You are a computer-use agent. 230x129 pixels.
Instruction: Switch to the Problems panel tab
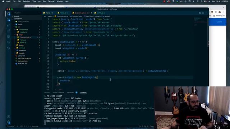(70, 92)
